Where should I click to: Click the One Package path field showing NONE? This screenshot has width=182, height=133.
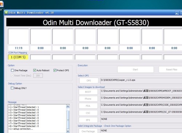pyautogui.click(x=141, y=131)
